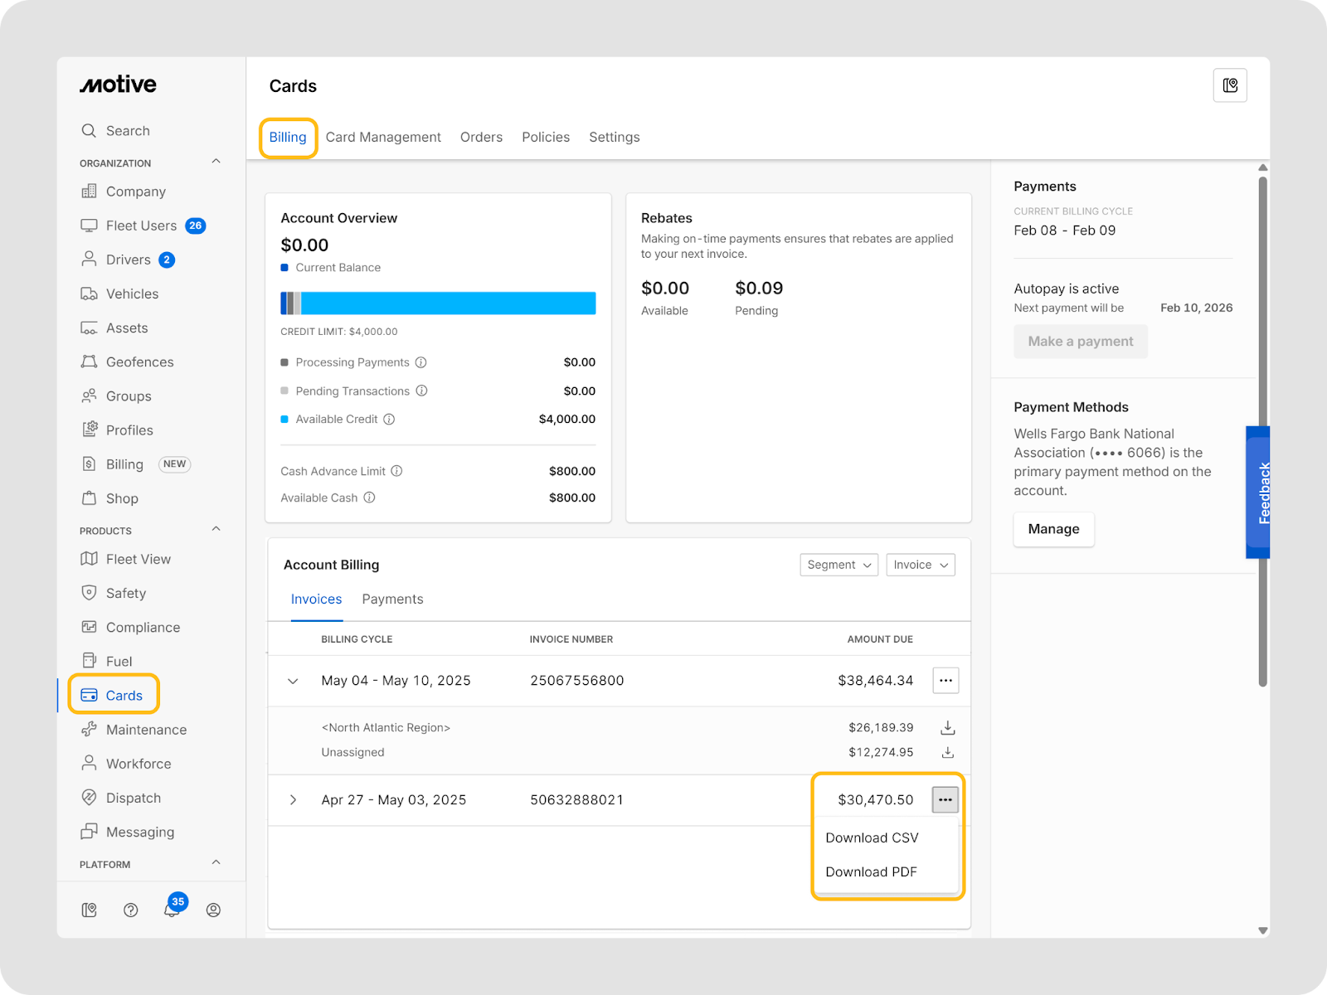1327x995 pixels.
Task: Open the Segment dropdown
Action: coord(838,565)
